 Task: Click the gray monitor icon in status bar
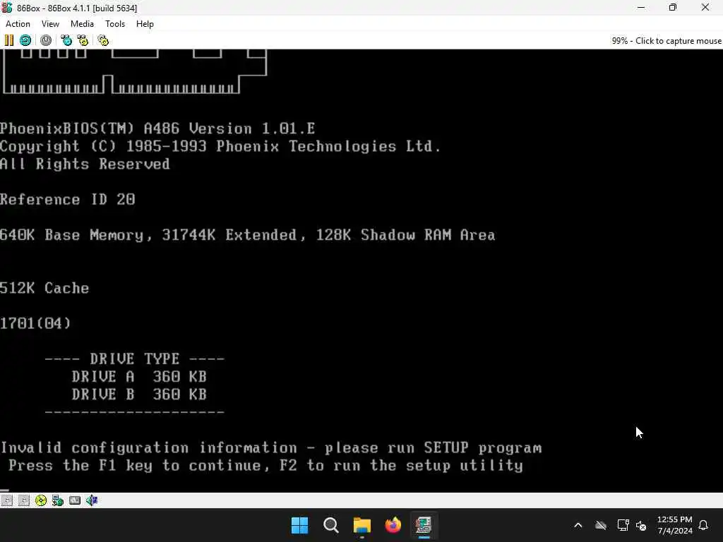click(x=75, y=500)
